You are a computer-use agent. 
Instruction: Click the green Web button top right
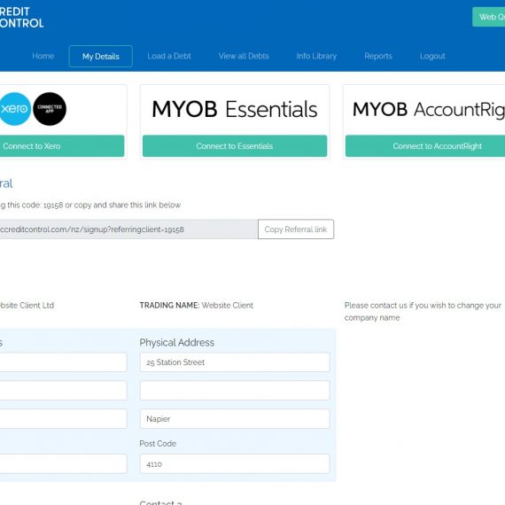click(488, 17)
